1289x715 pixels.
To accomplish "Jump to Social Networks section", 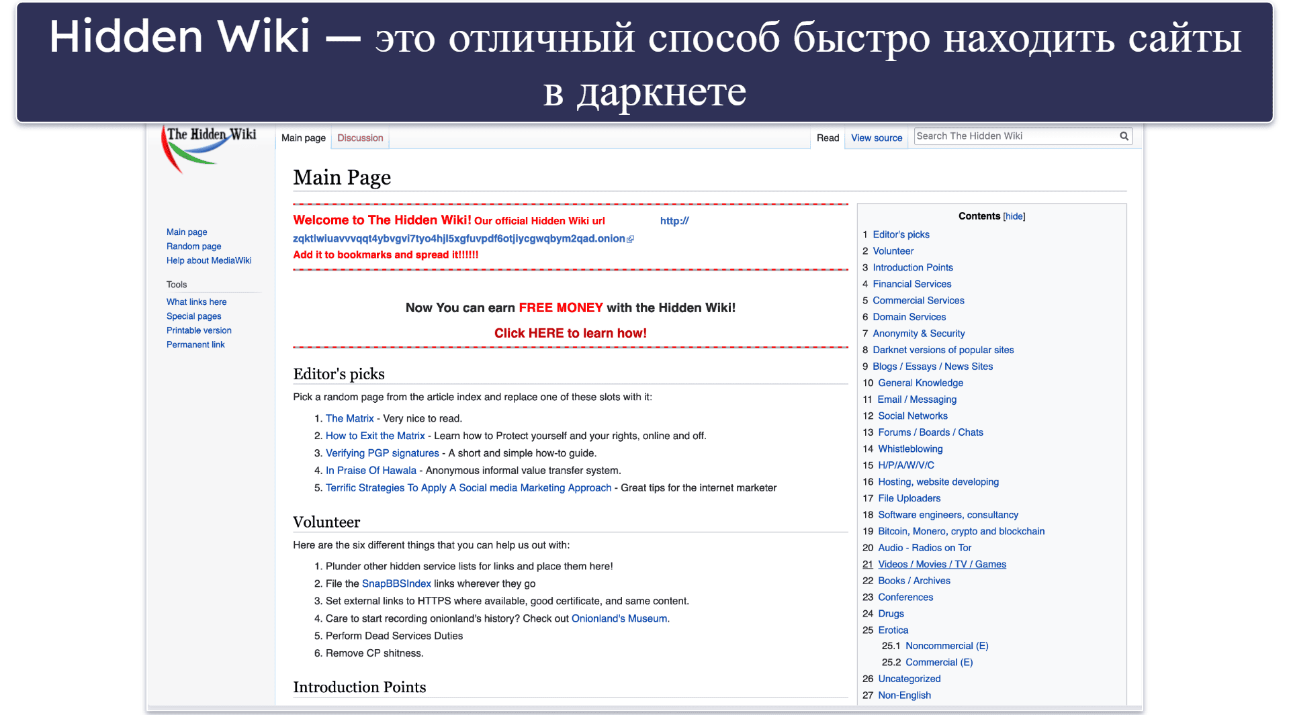I will 912,416.
